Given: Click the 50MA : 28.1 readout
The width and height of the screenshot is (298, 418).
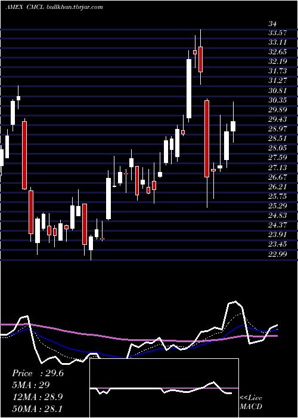Looking at the screenshot, I should pos(37,408).
